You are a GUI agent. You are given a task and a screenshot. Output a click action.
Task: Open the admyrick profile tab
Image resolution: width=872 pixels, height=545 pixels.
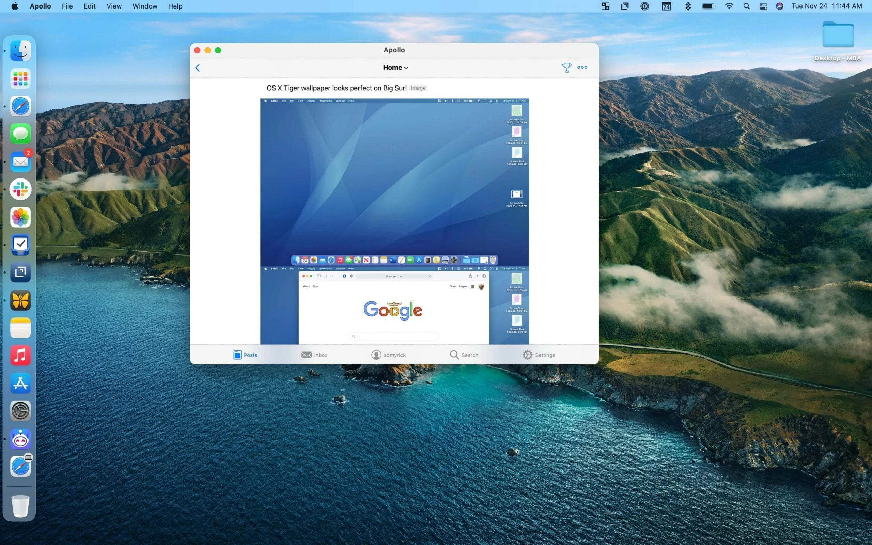click(388, 355)
